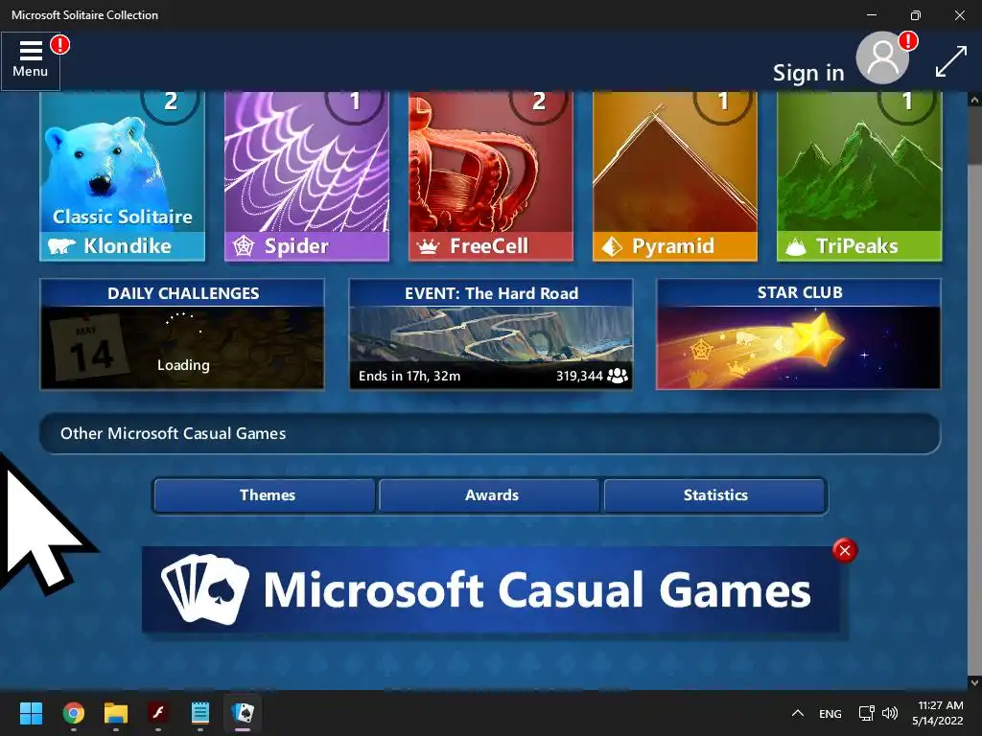Image resolution: width=982 pixels, height=736 pixels.
Task: Show hidden system tray icons
Action: tap(797, 713)
